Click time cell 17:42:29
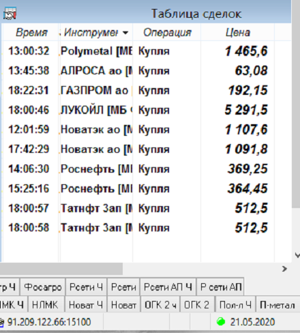 pos(29,149)
